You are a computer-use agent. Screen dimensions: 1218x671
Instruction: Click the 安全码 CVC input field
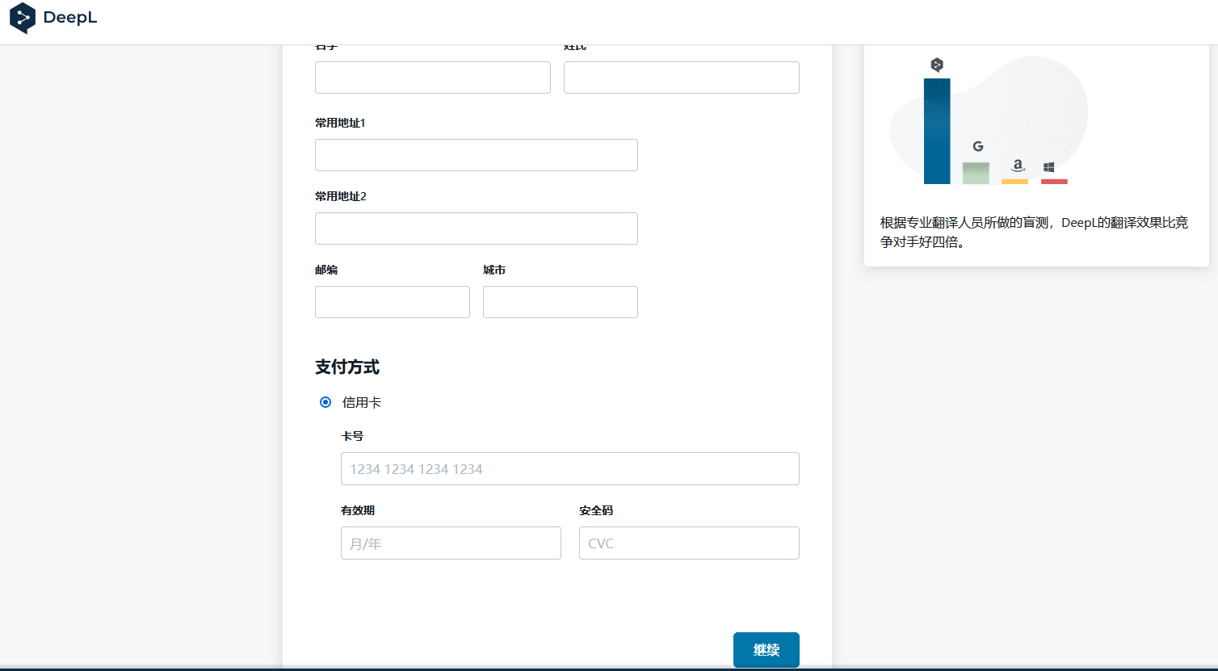tap(689, 543)
